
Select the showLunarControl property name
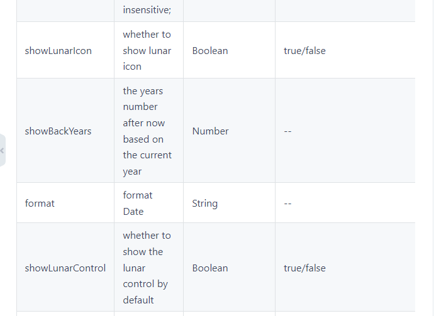coord(65,268)
